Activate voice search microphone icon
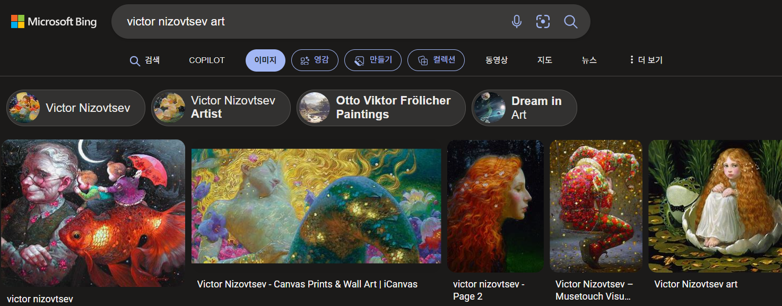Screen dimensions: 782x306 coord(516,22)
